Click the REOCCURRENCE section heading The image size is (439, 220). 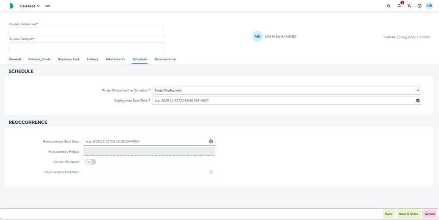tap(28, 122)
